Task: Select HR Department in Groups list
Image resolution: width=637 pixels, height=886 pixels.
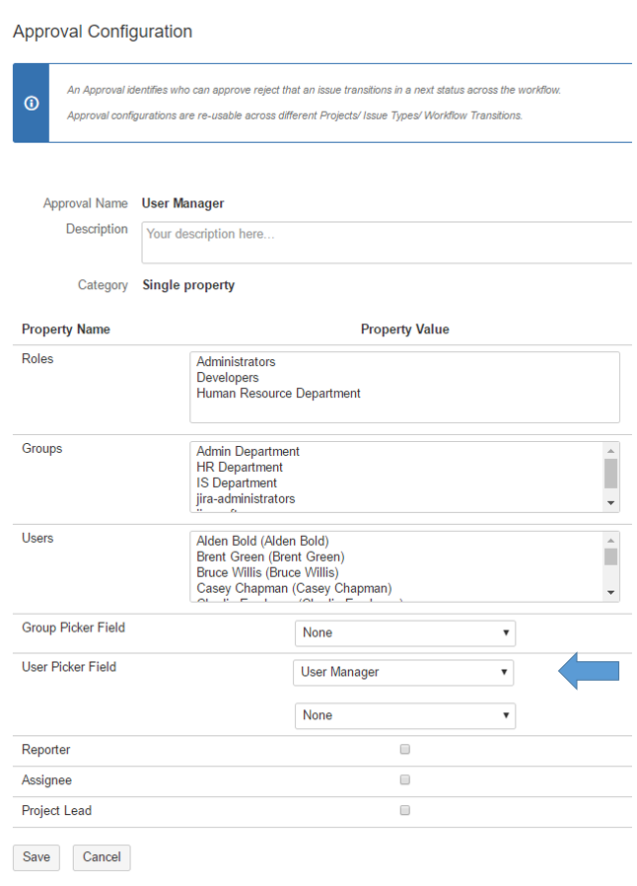Action: [x=240, y=468]
